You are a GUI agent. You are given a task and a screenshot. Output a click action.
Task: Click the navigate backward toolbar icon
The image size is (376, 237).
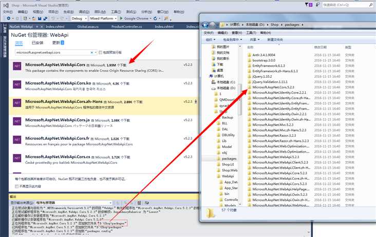point(9,18)
